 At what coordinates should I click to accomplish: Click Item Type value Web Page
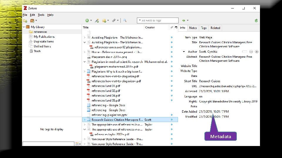(x=206, y=37)
